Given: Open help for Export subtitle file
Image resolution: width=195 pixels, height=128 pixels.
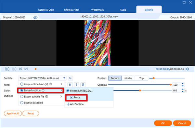Looking at the screenshot, I should 46,96.
